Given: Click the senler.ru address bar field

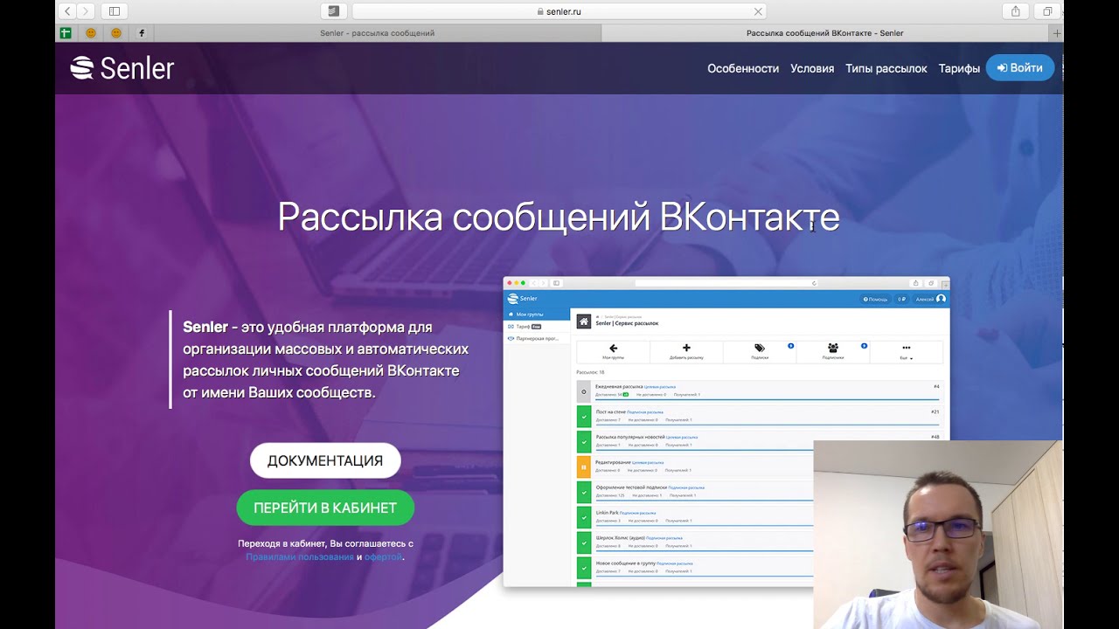Looking at the screenshot, I should [x=559, y=11].
